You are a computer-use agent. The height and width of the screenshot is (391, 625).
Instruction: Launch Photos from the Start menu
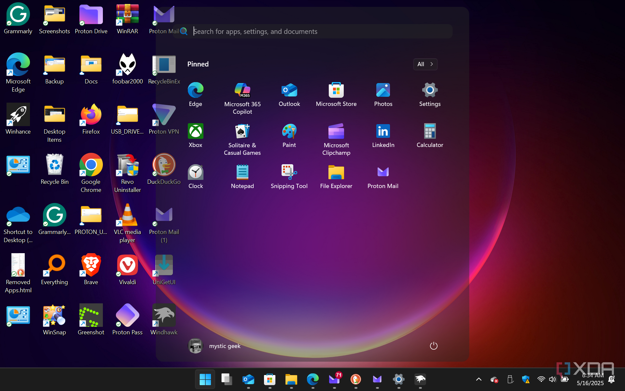[383, 94]
